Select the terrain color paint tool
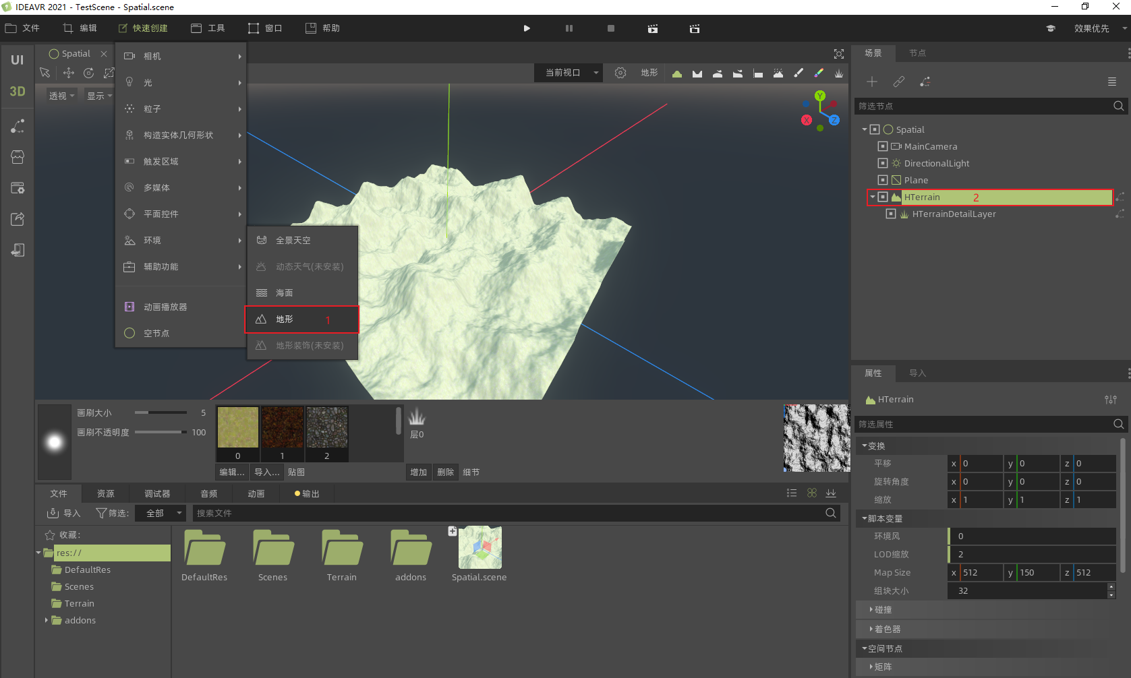 coord(819,73)
